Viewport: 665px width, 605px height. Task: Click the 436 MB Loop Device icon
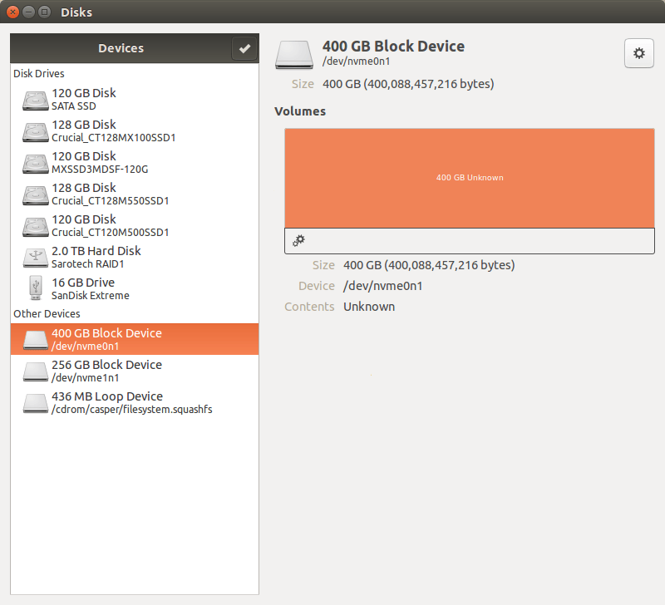36,403
